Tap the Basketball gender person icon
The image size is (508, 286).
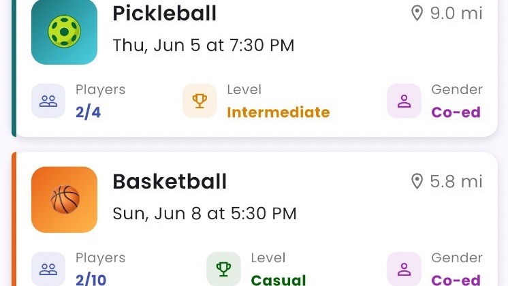coord(404,269)
